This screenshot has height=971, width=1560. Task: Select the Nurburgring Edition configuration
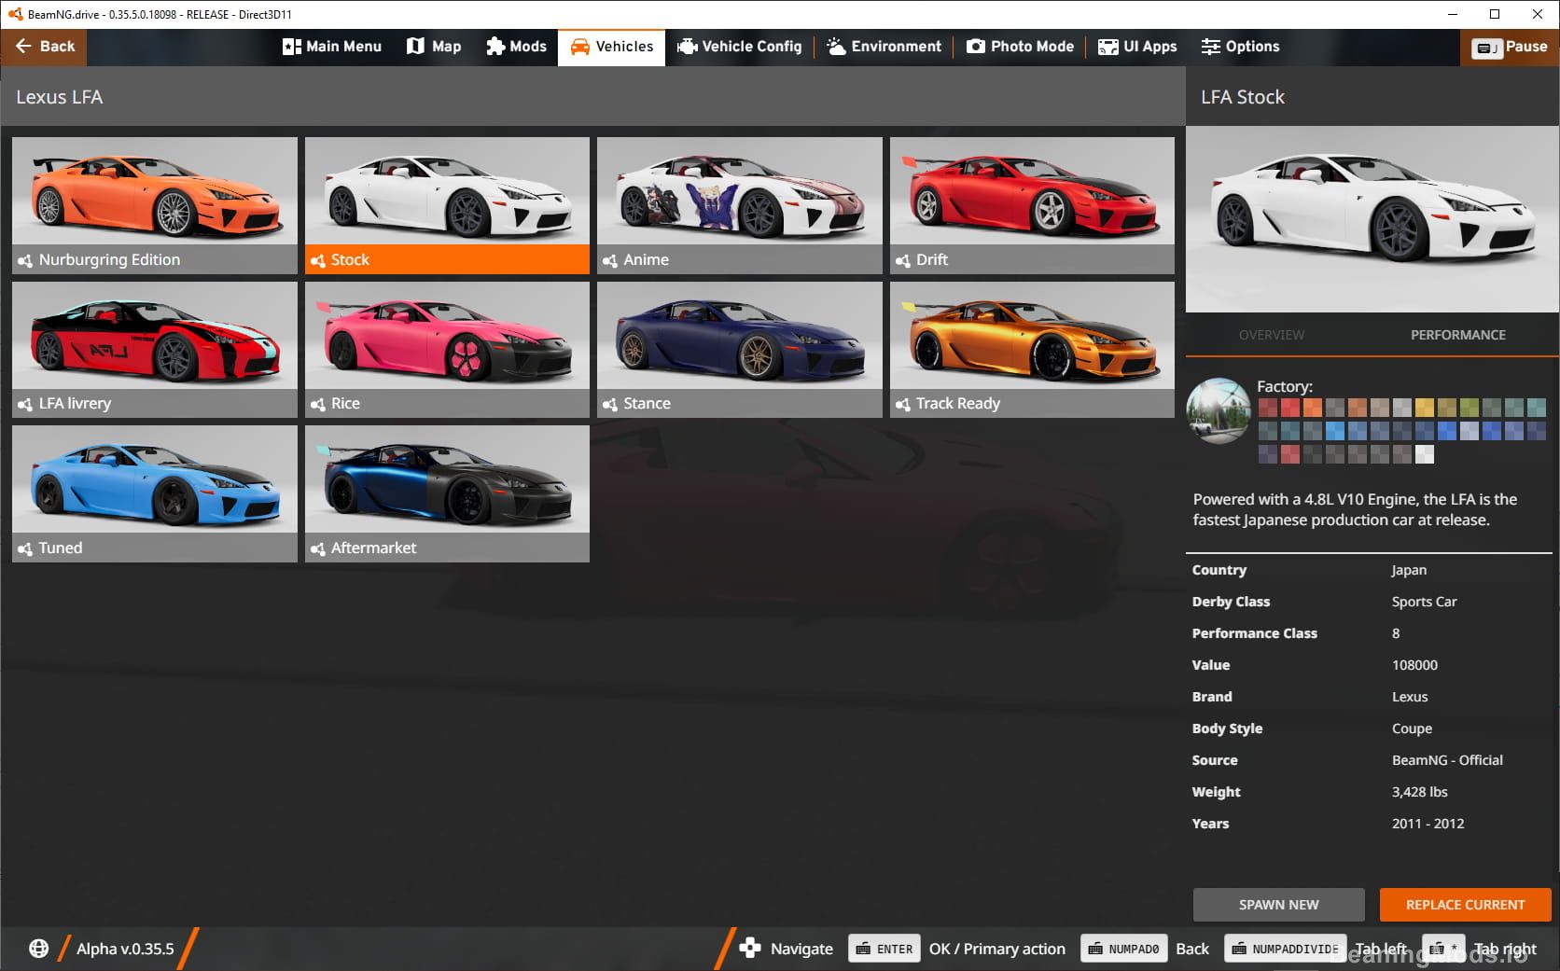(155, 205)
